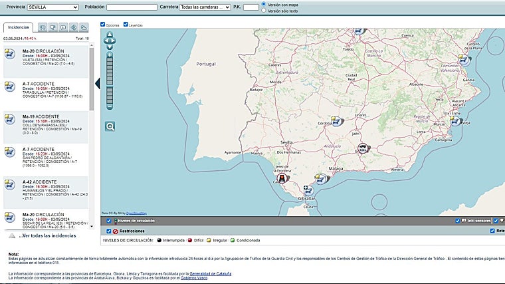This screenshot has width=505, height=284.
Task: Click incident list scrollbar up arrow
Action: click(x=92, y=45)
